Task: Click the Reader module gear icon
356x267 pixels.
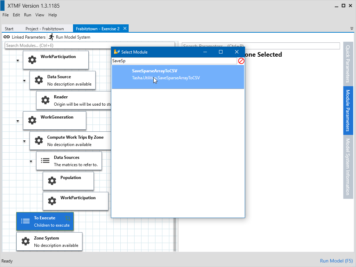Action: 45,100
